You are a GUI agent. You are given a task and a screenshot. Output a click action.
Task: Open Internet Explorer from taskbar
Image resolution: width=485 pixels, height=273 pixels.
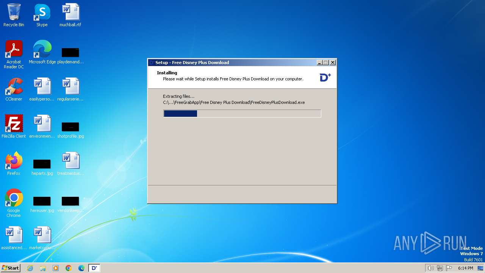point(30,268)
